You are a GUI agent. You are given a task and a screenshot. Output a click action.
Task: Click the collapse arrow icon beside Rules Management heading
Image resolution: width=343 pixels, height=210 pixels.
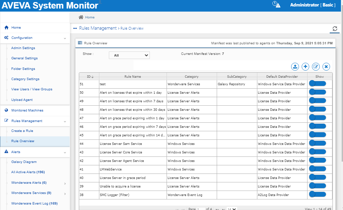click(75, 28)
